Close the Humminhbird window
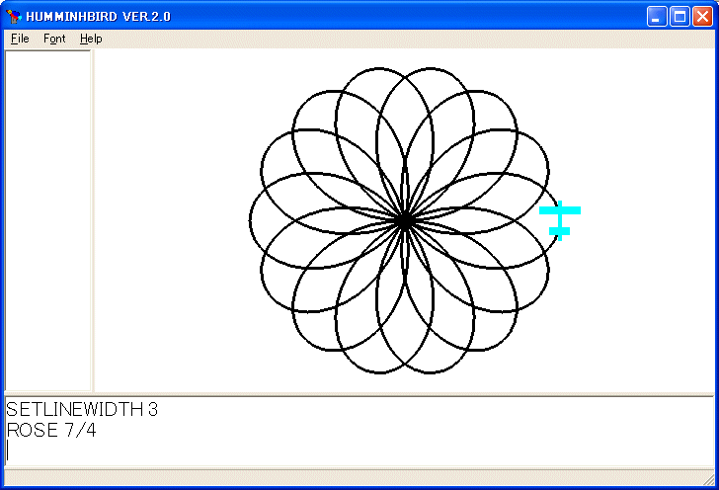The image size is (719, 490). (702, 17)
